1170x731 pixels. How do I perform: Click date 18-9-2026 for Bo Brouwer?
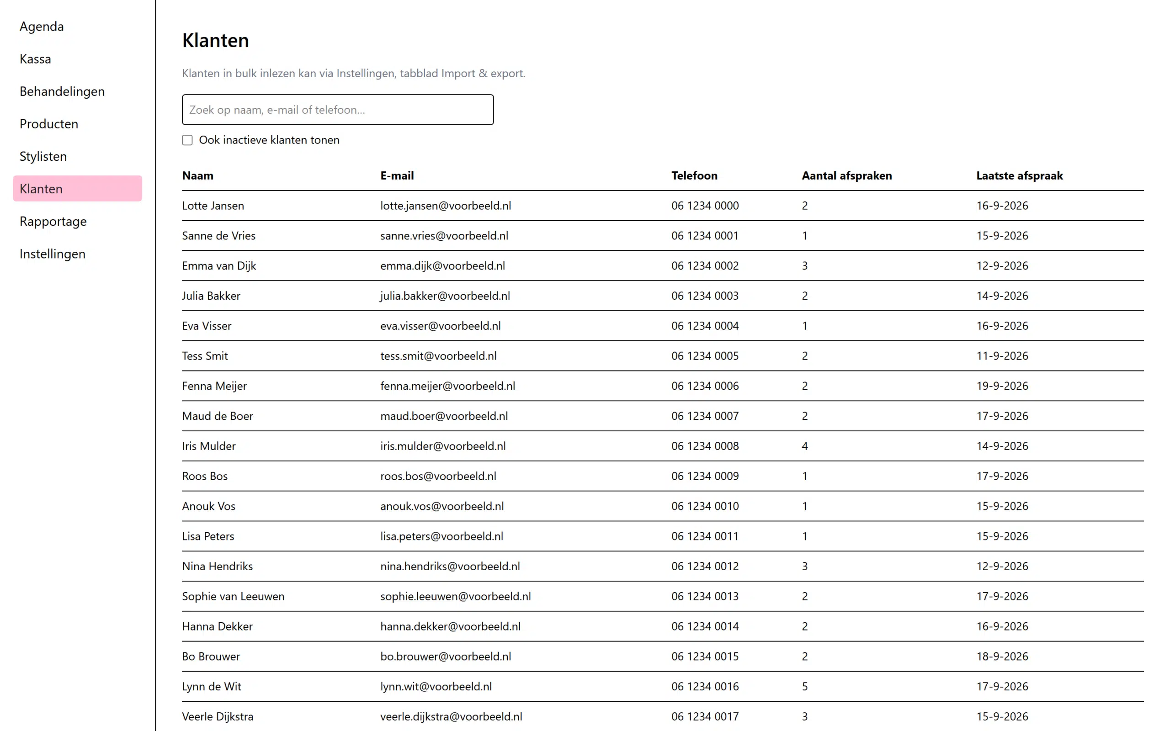click(1002, 656)
